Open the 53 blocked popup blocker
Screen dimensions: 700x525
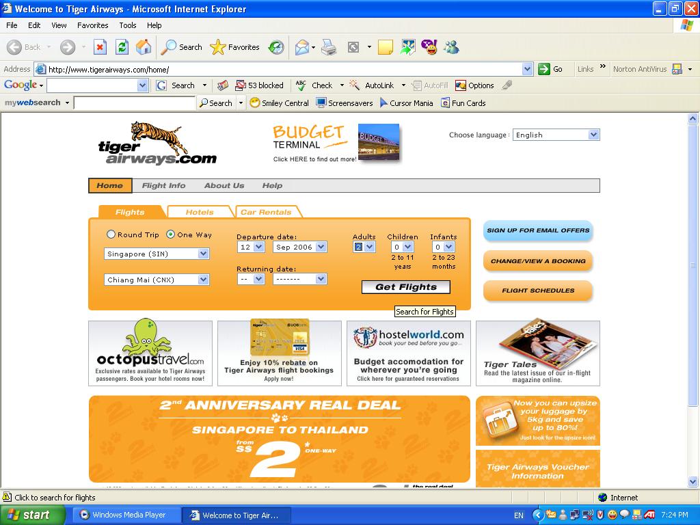pos(259,85)
